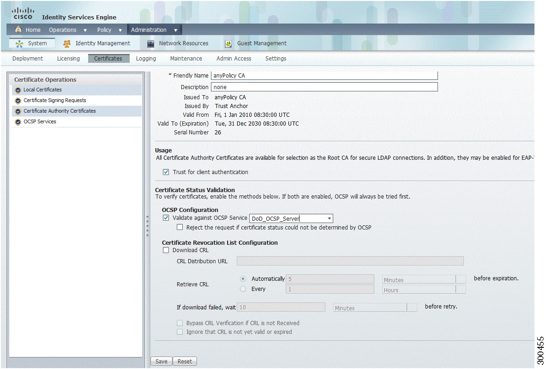Open Certificate Signing Requests link

pyautogui.click(x=54, y=100)
